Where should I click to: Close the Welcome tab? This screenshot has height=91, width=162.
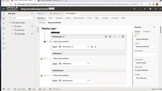pyautogui.click(x=45, y=13)
